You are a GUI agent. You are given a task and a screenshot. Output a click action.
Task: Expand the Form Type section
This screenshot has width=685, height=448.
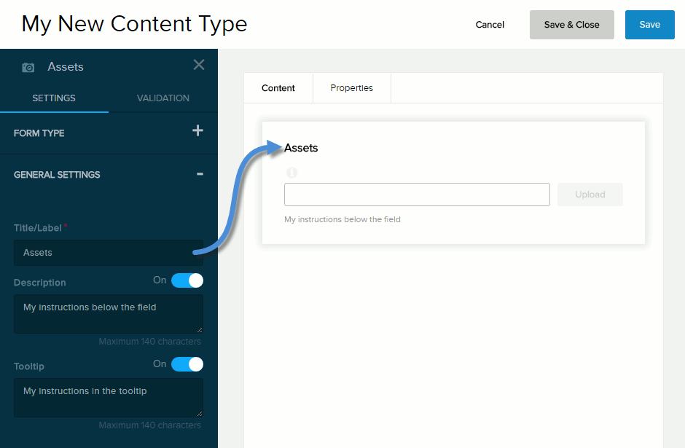197,131
